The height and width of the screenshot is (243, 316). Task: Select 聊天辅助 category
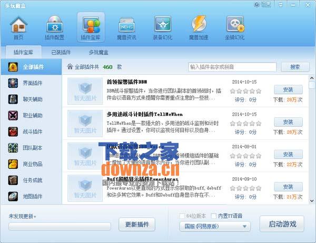click(x=31, y=99)
